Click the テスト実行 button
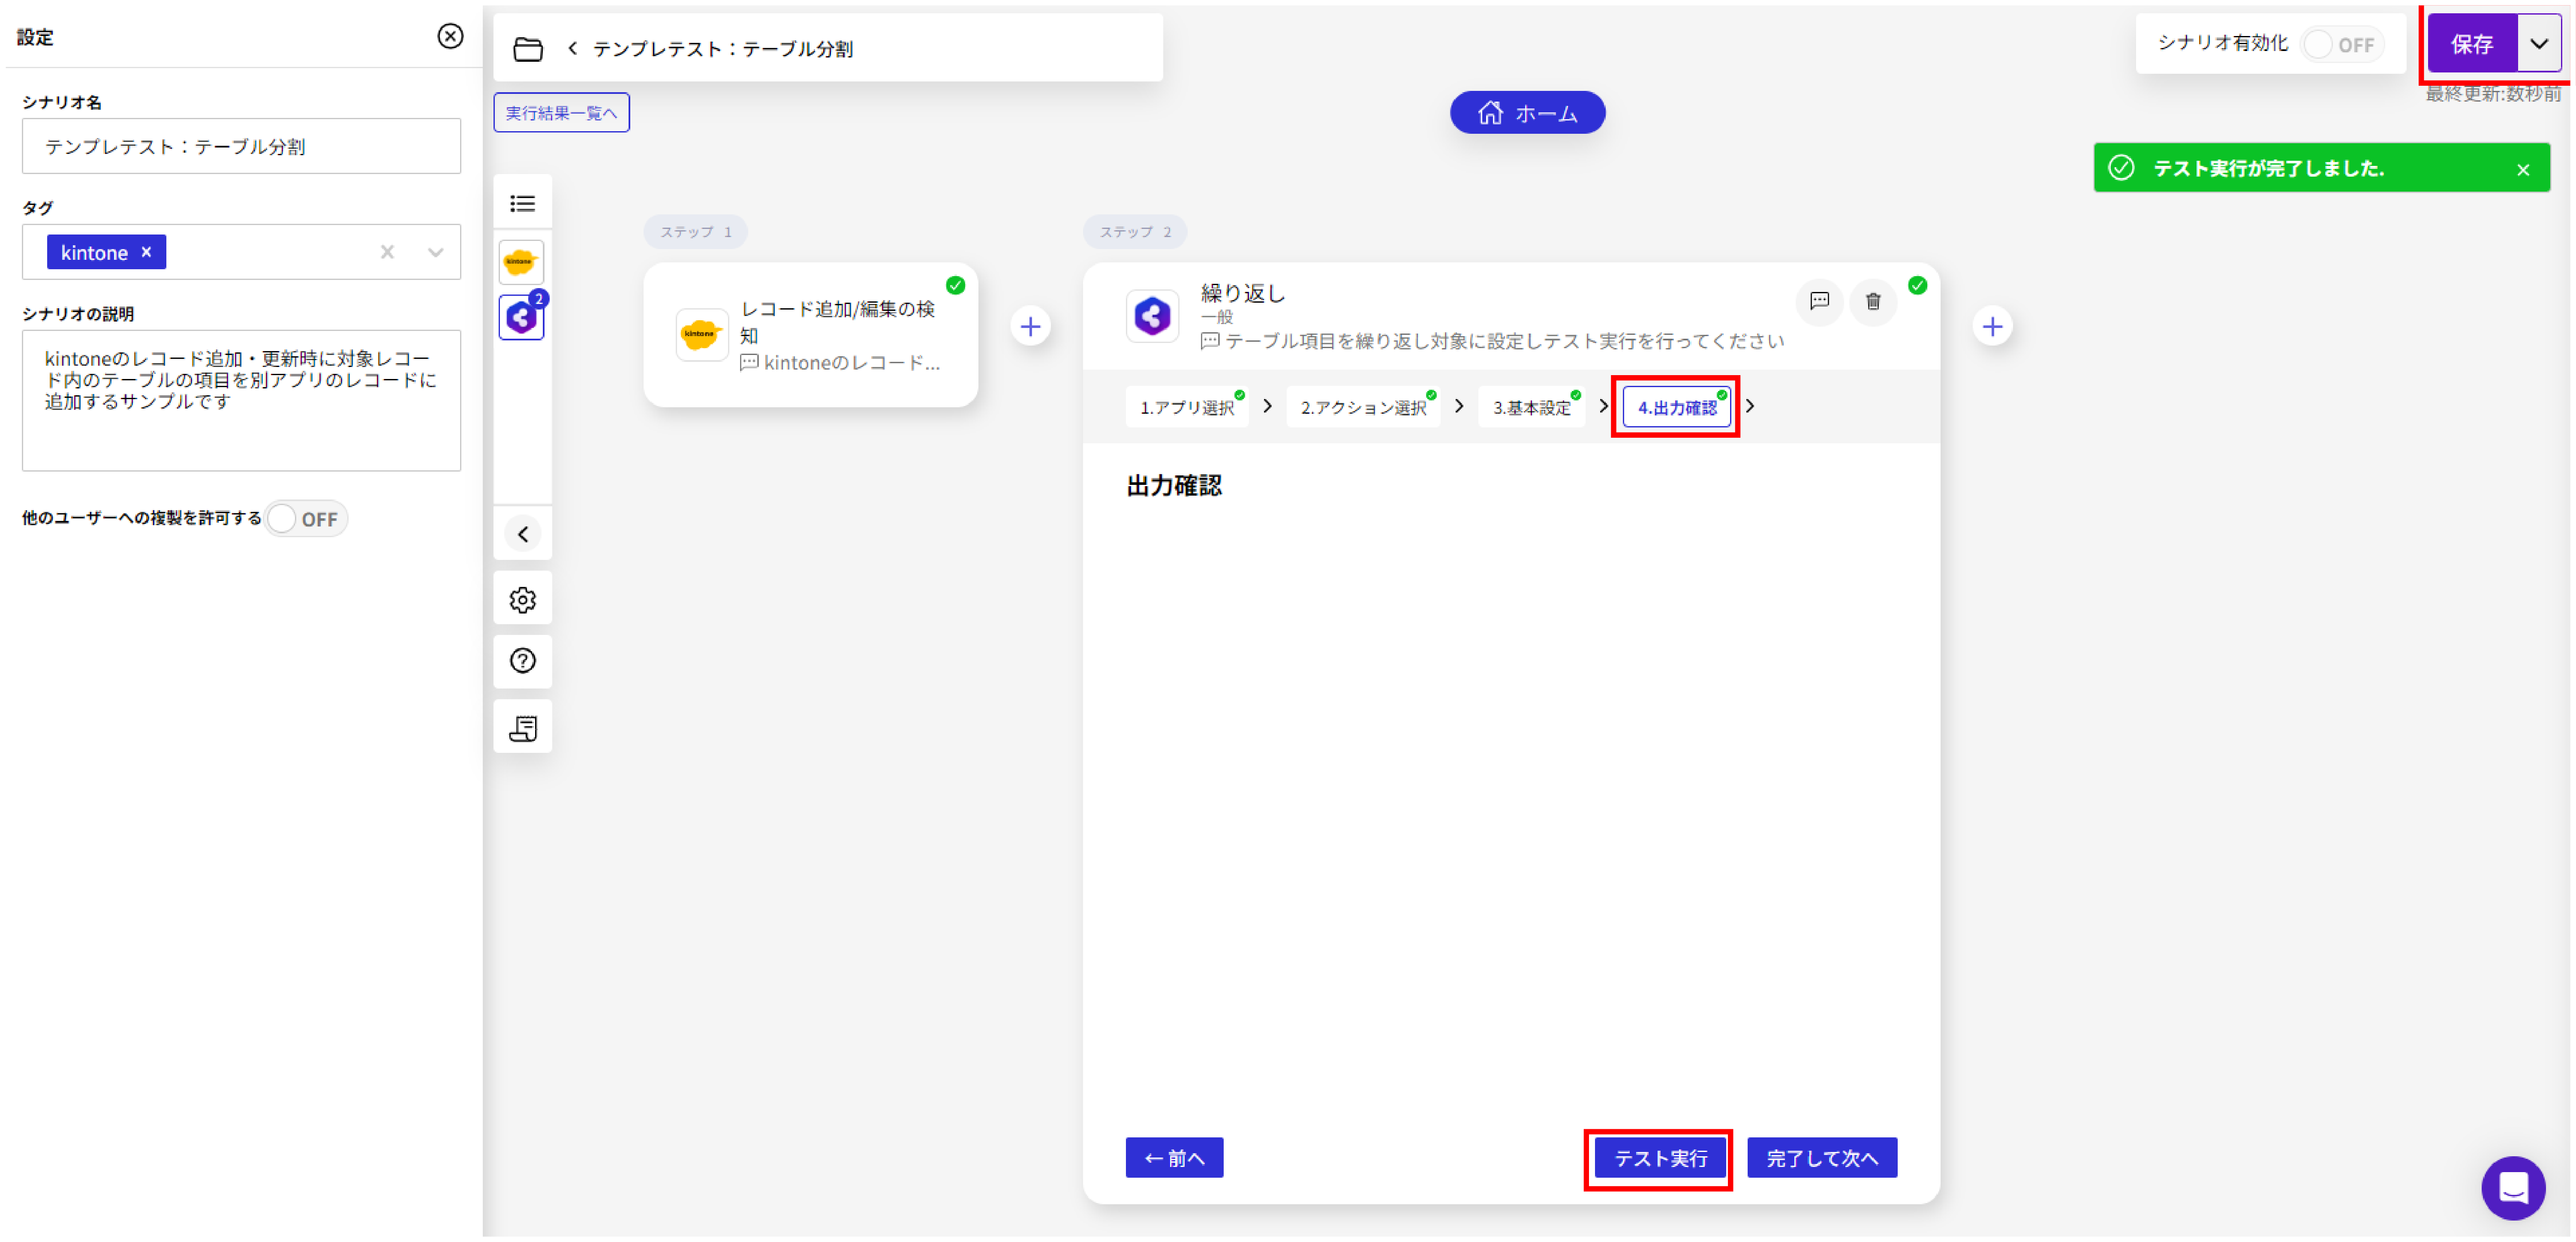Screen dimensions: 2576x1242 tap(1660, 1157)
